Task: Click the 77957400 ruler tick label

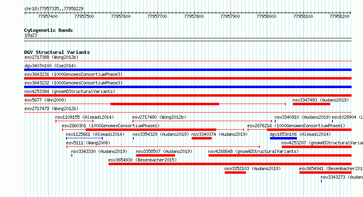Action: tap(48, 16)
